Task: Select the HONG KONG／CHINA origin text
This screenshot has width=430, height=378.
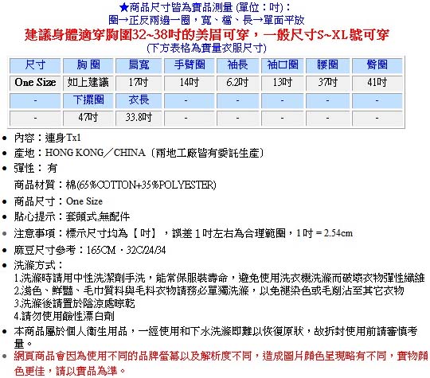Action: pyautogui.click(x=96, y=153)
